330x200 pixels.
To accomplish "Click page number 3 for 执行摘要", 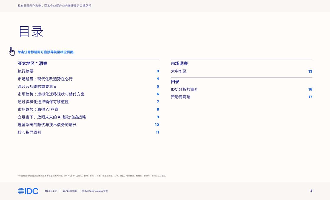I will [158, 71].
